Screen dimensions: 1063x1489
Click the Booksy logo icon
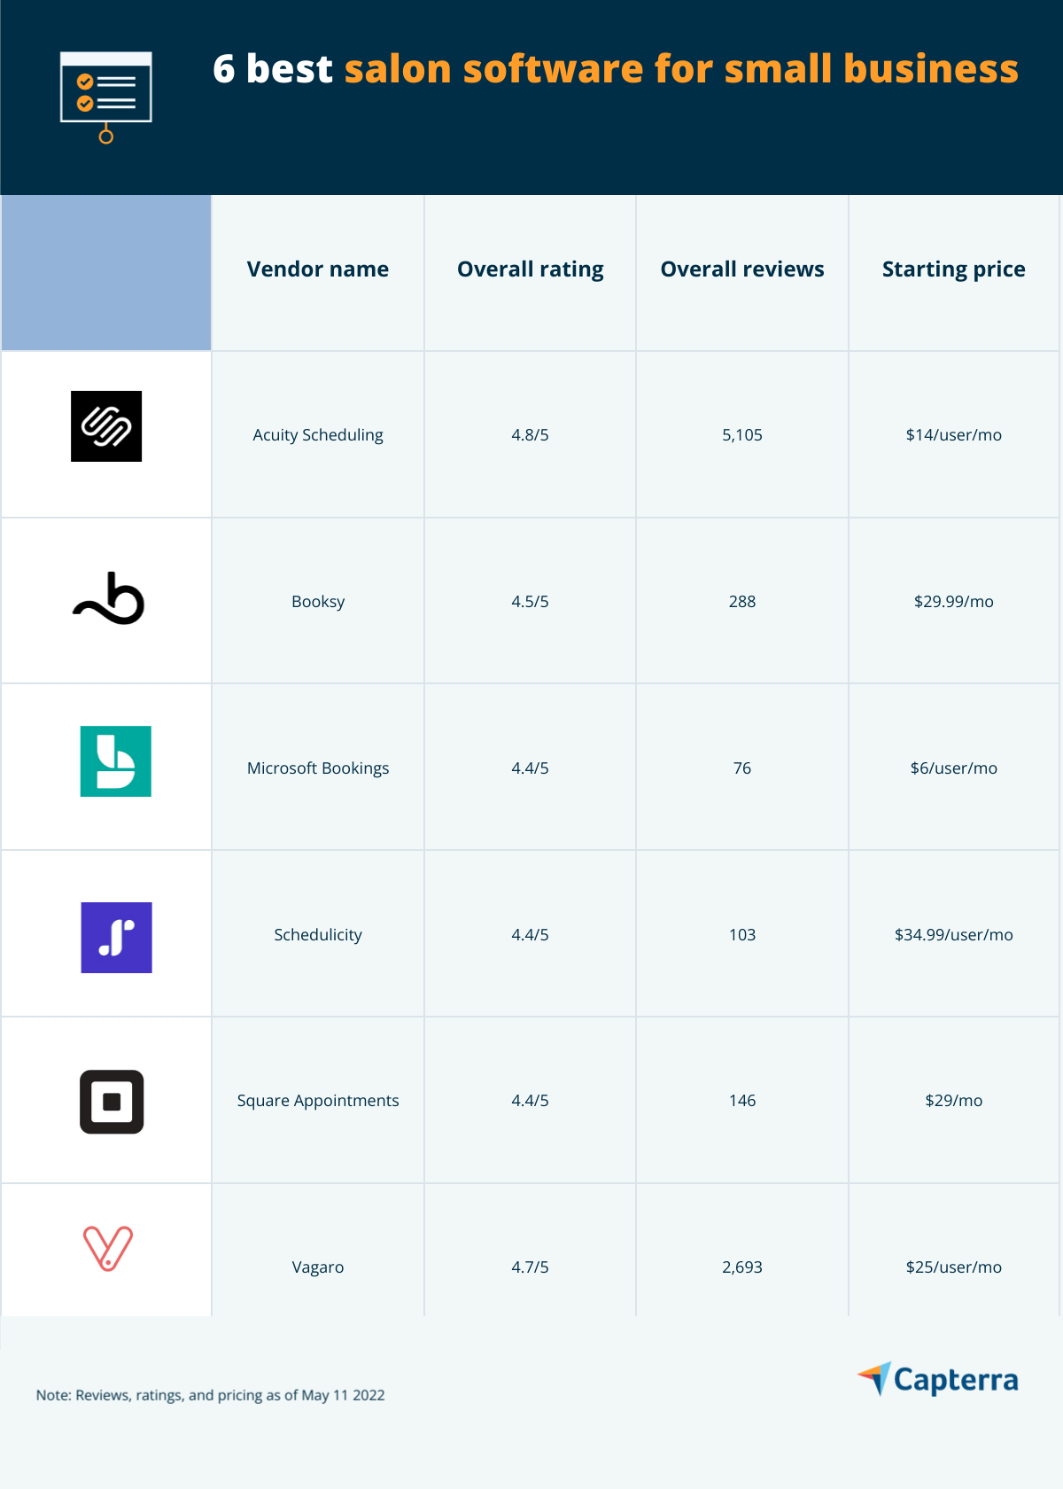point(108,598)
